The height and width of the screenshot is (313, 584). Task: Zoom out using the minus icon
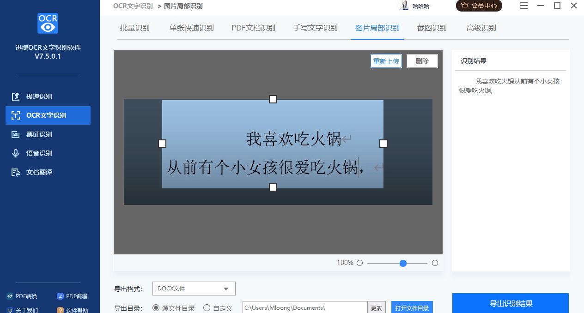point(359,263)
